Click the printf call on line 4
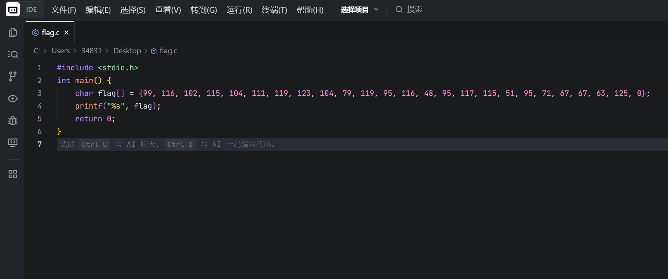The image size is (668, 279). pos(89,106)
